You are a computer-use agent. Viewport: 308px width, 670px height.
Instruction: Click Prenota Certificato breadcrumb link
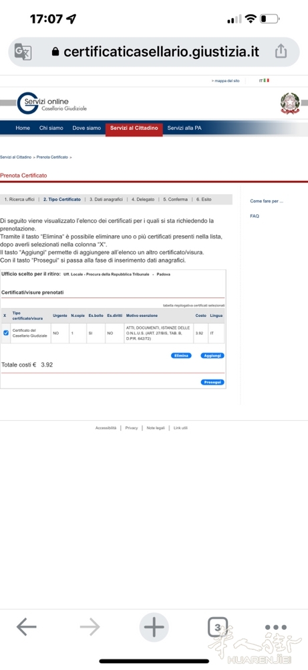(x=52, y=157)
